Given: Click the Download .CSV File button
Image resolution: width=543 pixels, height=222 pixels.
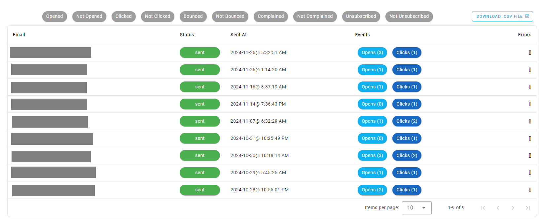Looking at the screenshot, I should [x=502, y=16].
